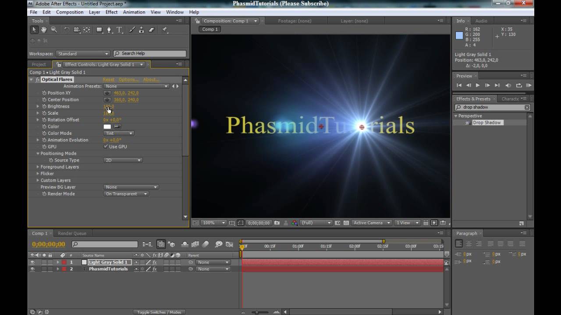Click the red label color of layer 1
Viewport: 561px width, 315px height.
point(64,262)
